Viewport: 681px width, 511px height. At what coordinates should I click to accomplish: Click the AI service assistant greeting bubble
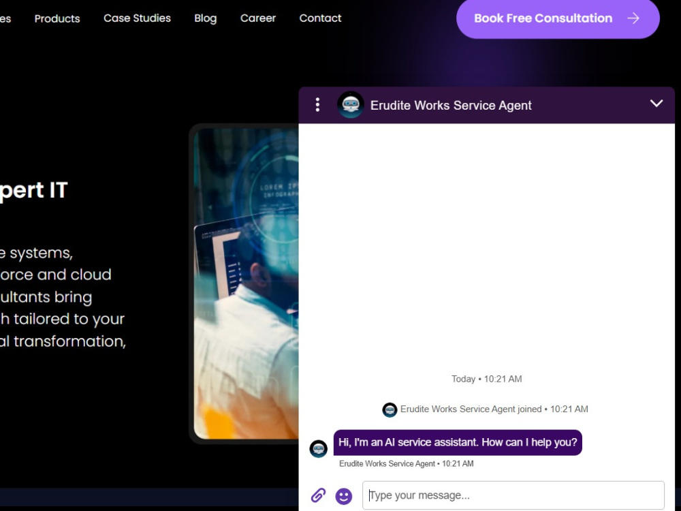[458, 442]
